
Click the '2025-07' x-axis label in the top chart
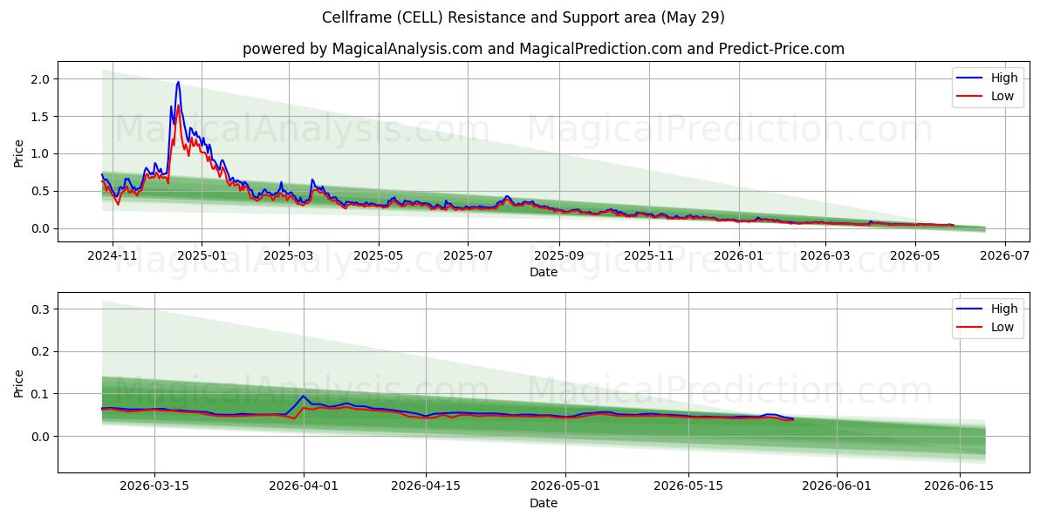pyautogui.click(x=469, y=256)
